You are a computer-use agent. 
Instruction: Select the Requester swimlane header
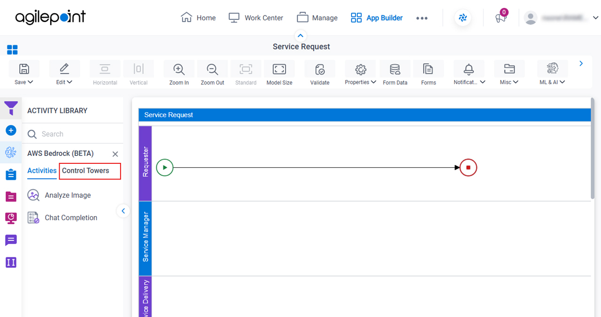pyautogui.click(x=146, y=163)
